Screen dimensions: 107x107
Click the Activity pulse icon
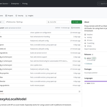85,38
